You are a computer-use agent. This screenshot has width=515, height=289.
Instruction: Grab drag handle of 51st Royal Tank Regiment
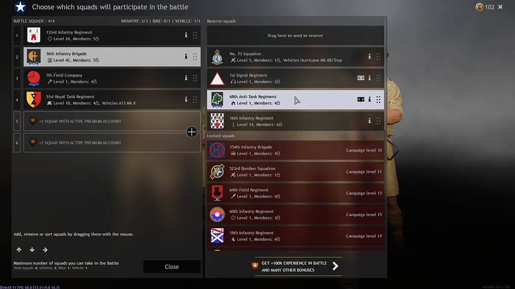point(195,99)
